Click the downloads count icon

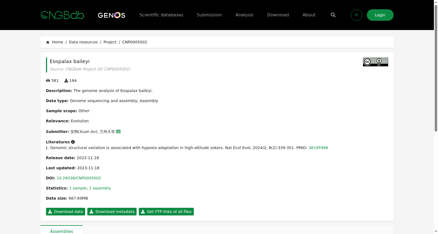[66, 81]
